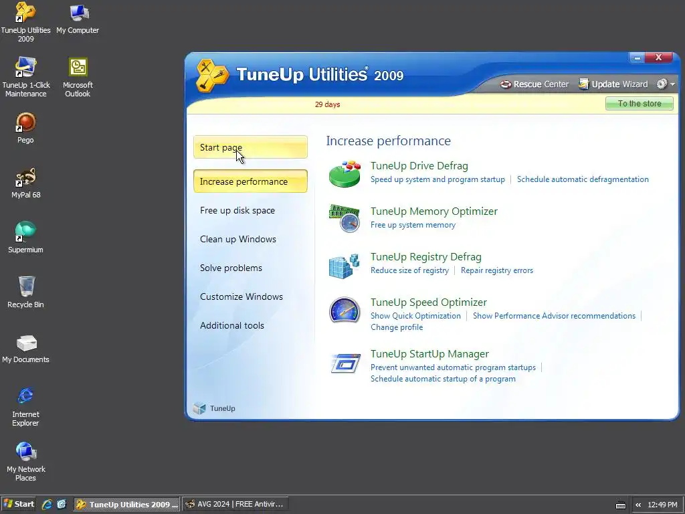Expand hidden tray icons chevron
This screenshot has height=514, width=685.
coord(638,505)
